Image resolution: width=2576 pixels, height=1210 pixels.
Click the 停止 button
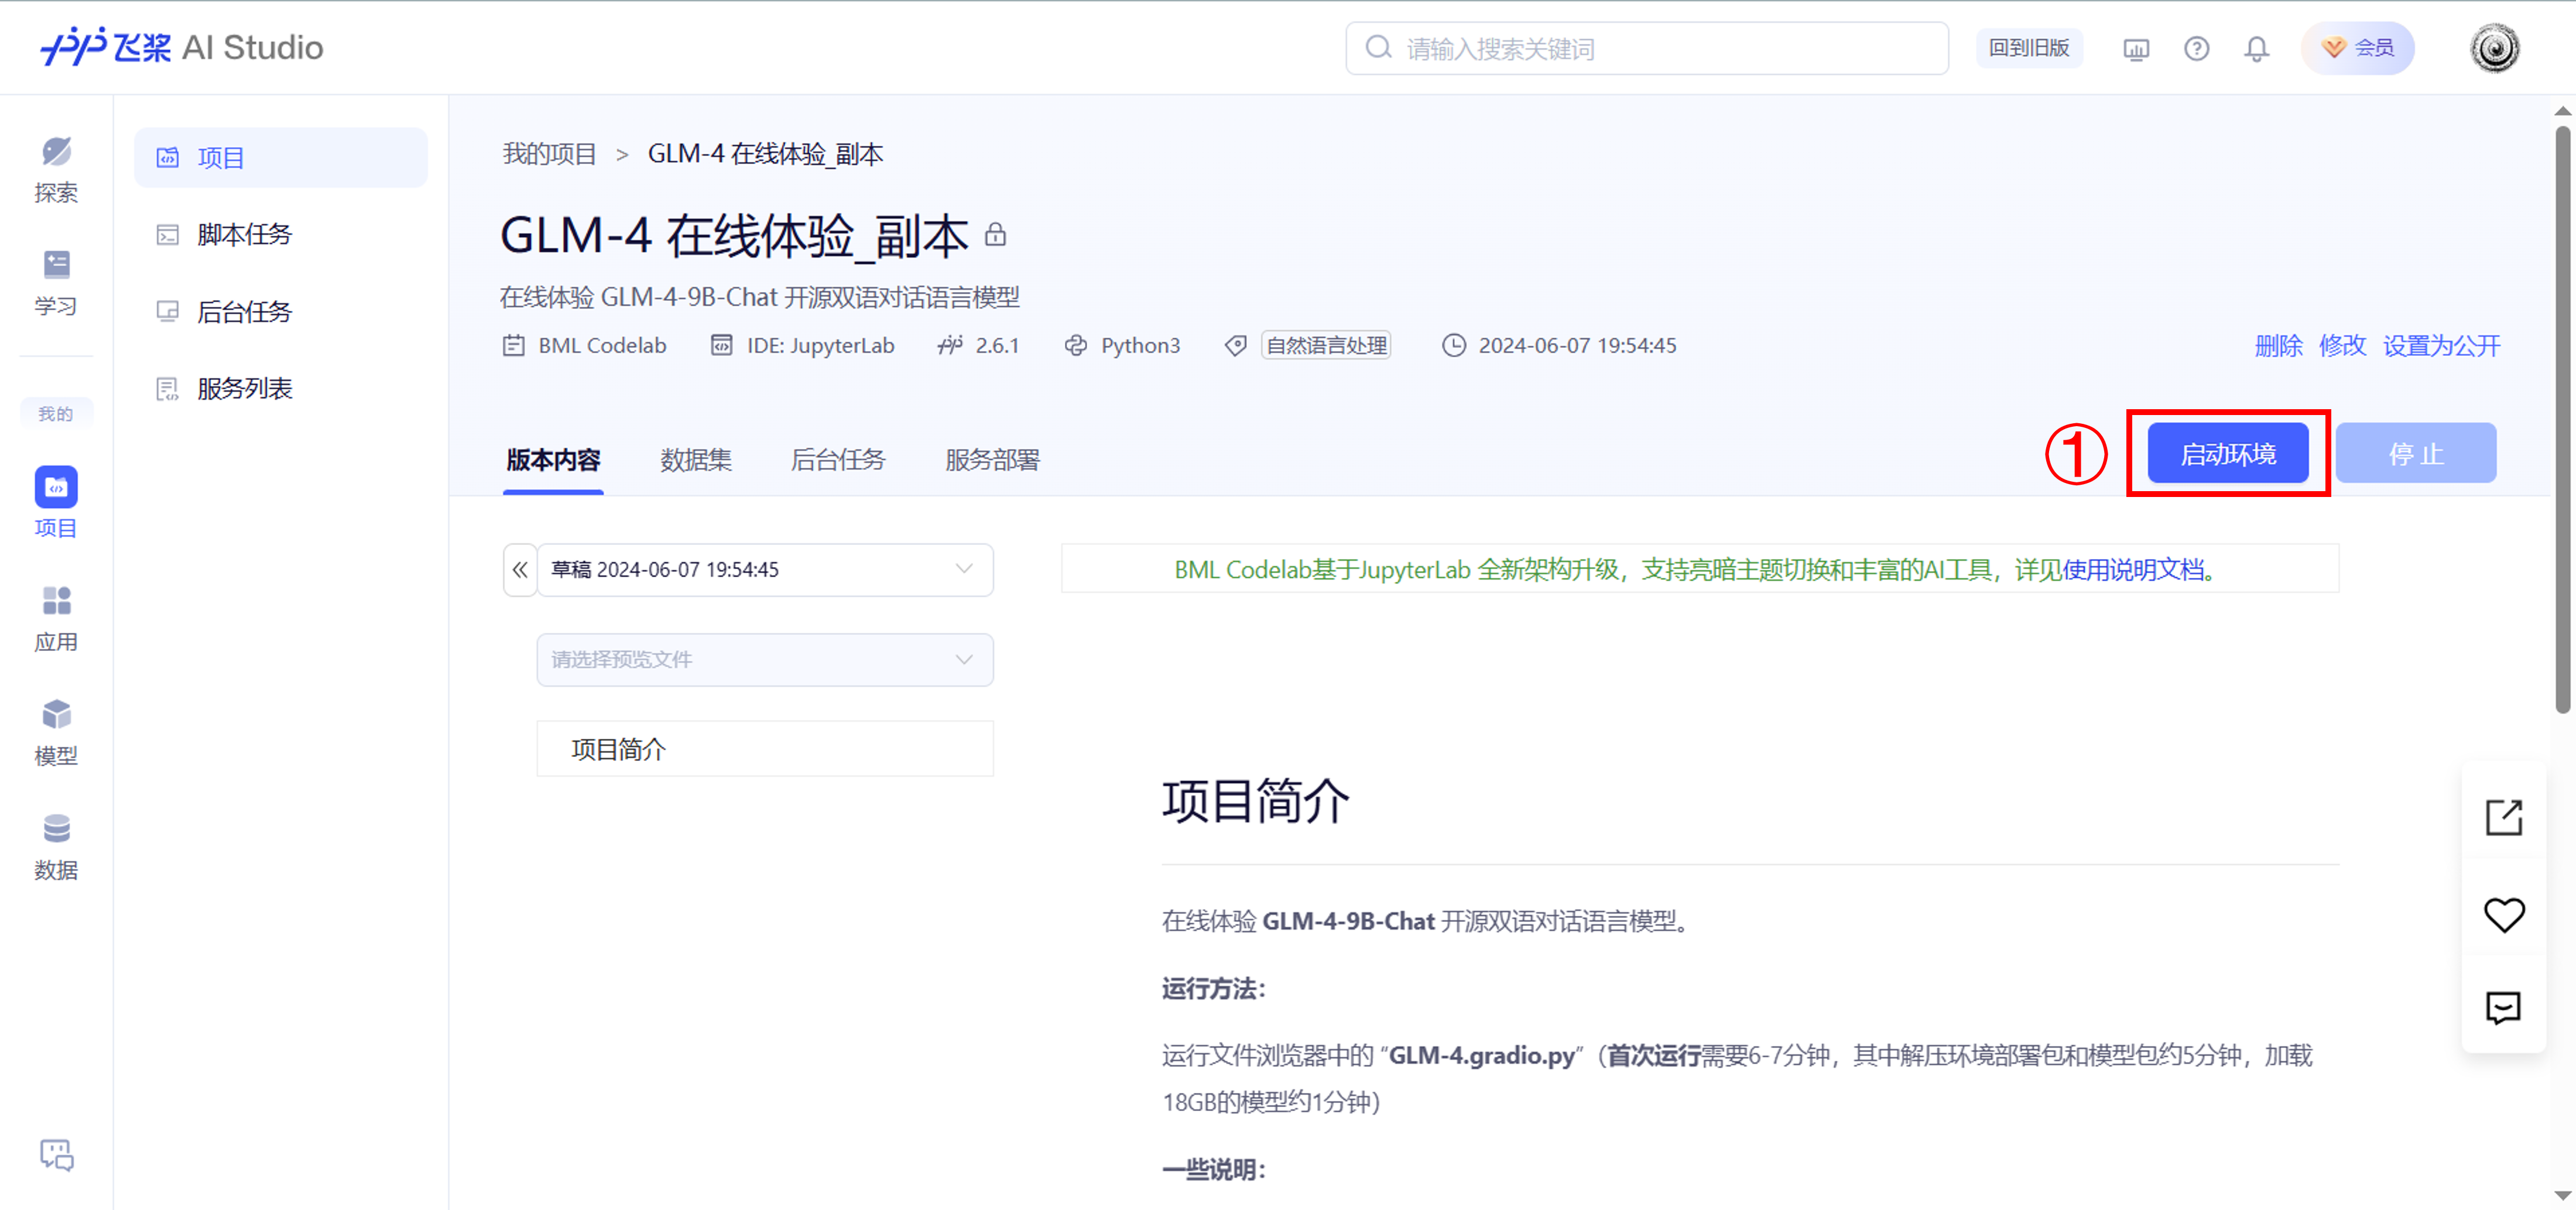pyautogui.click(x=2415, y=454)
